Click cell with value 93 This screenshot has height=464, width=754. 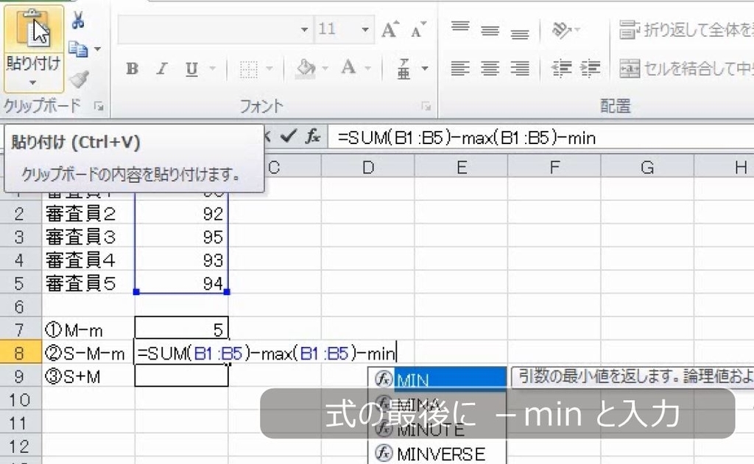point(181,260)
